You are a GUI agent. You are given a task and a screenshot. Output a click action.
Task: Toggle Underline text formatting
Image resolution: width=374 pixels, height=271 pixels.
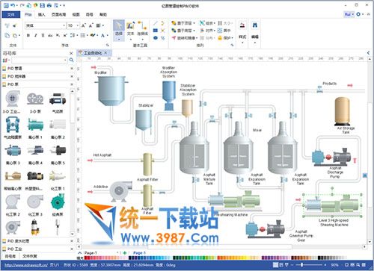tap(43, 35)
